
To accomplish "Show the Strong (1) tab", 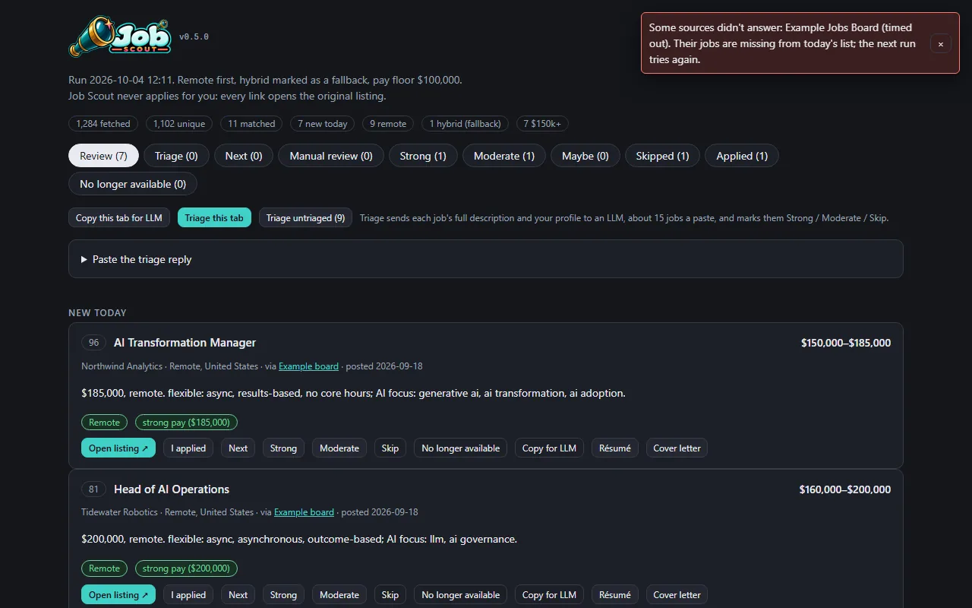I will coord(423,156).
